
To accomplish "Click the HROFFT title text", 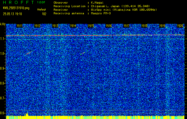I will pyautogui.click(x=18, y=2).
